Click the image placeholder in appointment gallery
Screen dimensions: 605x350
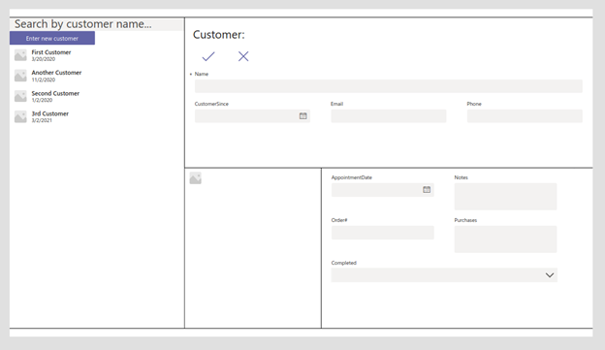pyautogui.click(x=196, y=178)
